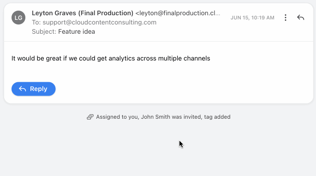Click the reply arrow icon in the header
Screen dimensions: 316x176
coord(300,18)
